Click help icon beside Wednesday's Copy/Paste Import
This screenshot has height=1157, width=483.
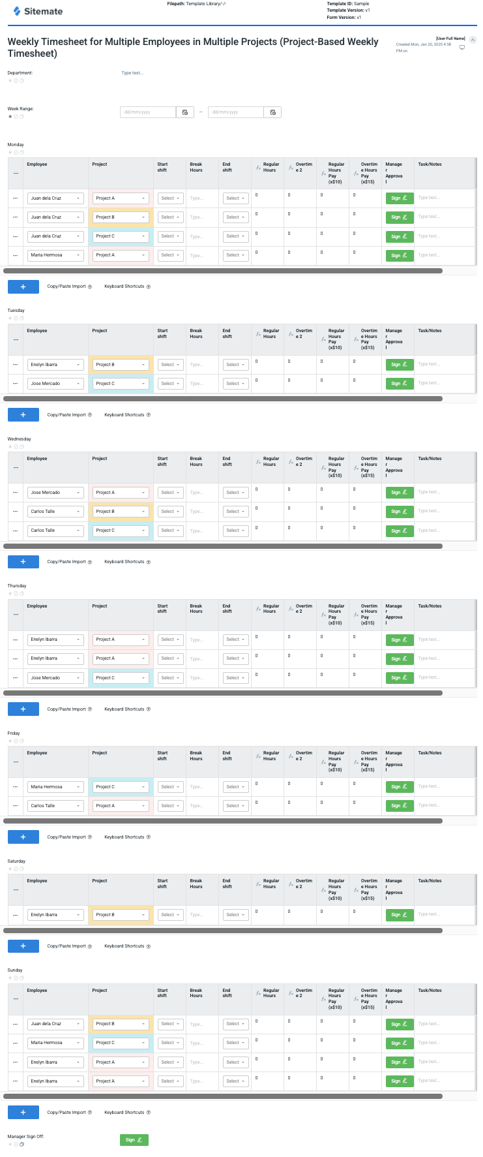90,562
